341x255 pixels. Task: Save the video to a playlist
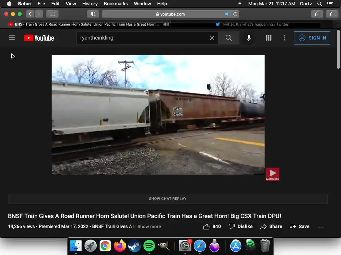299,226
